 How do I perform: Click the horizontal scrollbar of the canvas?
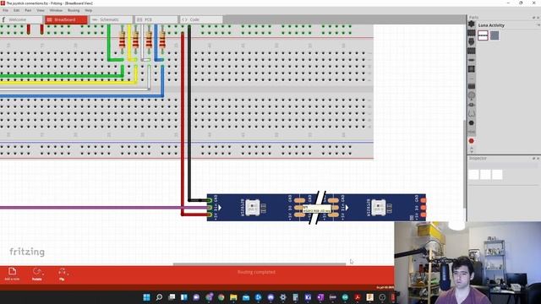(260, 264)
